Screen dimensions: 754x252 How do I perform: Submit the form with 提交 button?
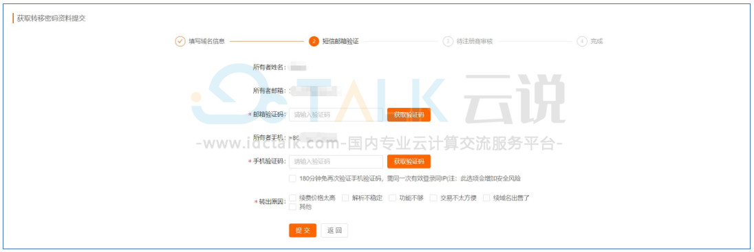point(303,231)
